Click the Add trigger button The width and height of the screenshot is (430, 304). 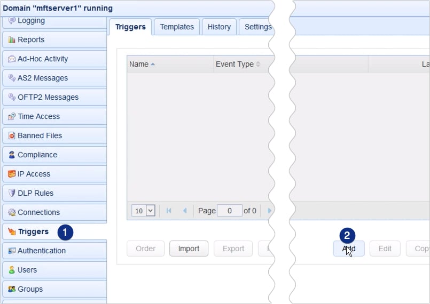tap(349, 249)
